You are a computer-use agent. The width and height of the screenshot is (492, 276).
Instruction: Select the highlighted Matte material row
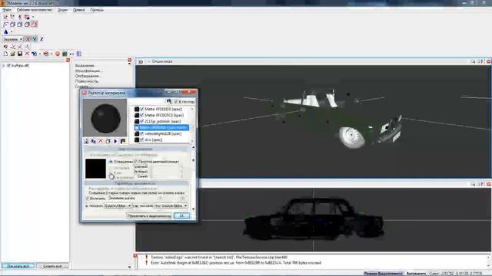[161, 128]
